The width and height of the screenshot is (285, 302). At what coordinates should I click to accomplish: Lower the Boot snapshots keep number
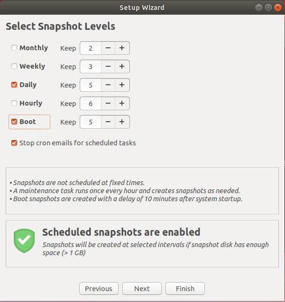click(108, 122)
